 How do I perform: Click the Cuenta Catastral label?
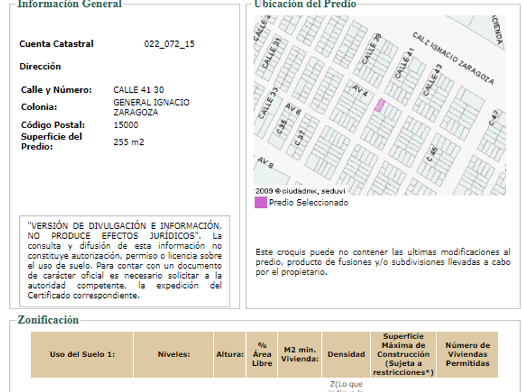point(57,44)
